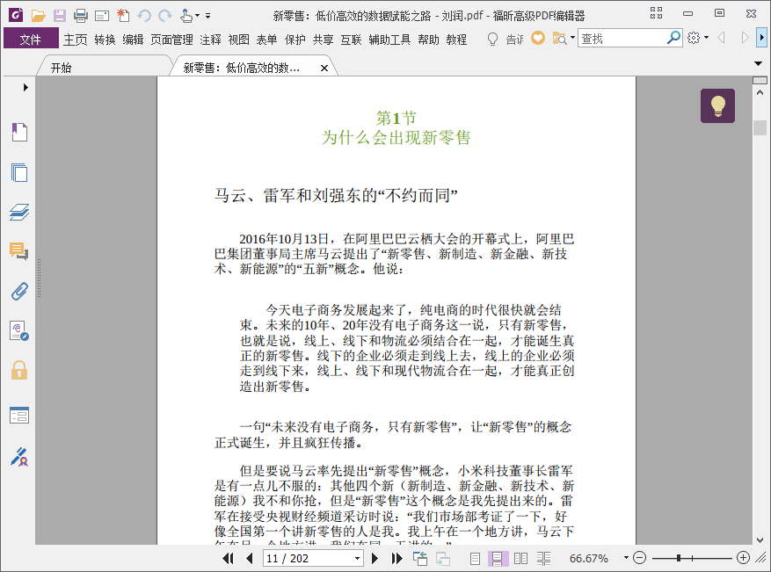Click the 查找 search field
This screenshot has width=771, height=572.
click(x=622, y=39)
